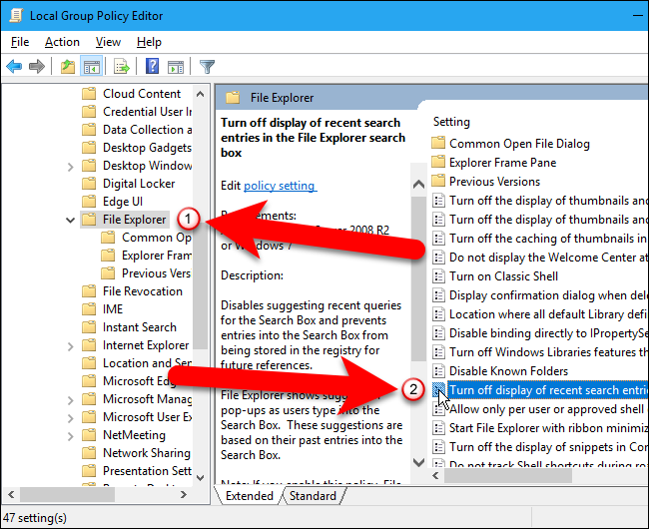
Task: Click folder icon of Previous Versions setting
Action: [438, 182]
